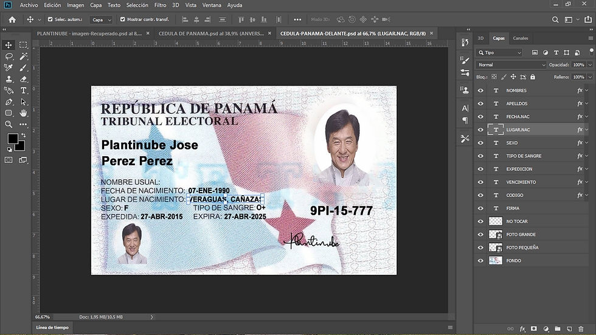Open the Paragraph panel icon

point(465,120)
